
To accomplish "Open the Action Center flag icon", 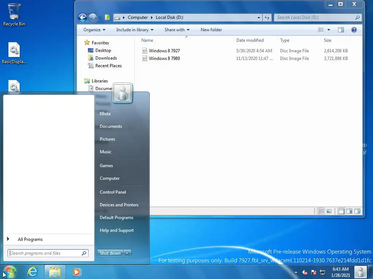I will [314, 272].
